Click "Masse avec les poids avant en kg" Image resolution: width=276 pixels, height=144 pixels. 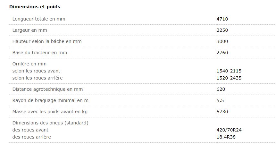click(50, 112)
